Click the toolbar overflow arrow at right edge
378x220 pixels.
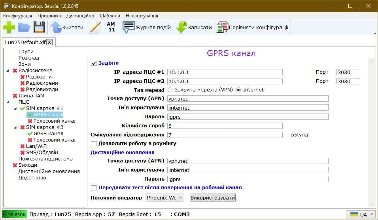tap(375, 33)
